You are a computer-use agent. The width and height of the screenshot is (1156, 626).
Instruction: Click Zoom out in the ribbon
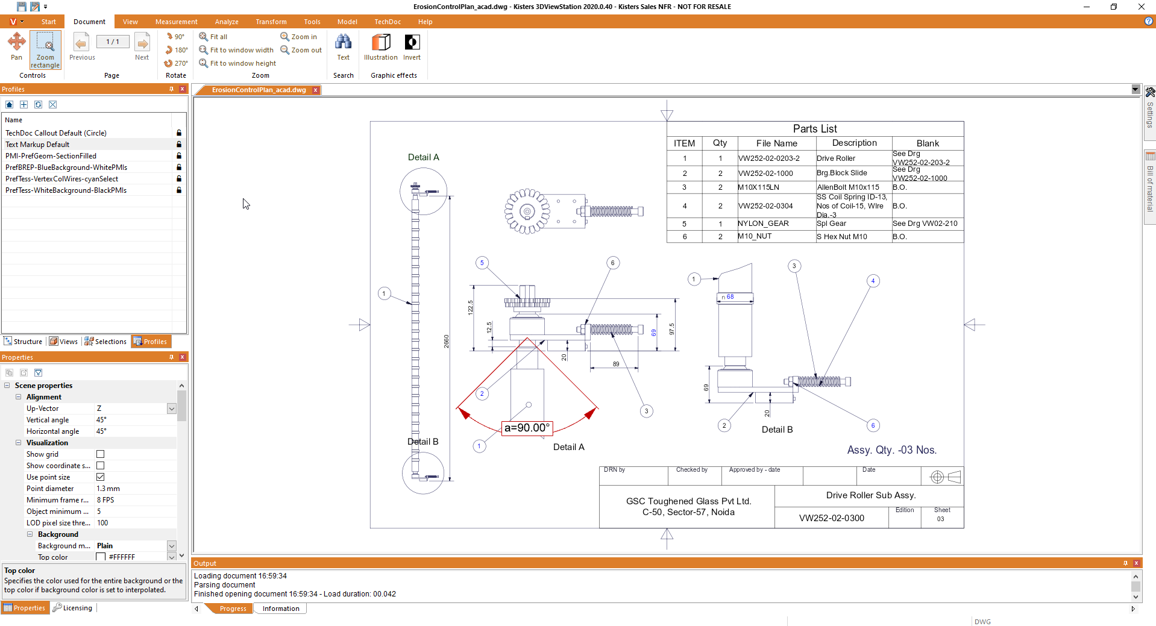point(301,50)
